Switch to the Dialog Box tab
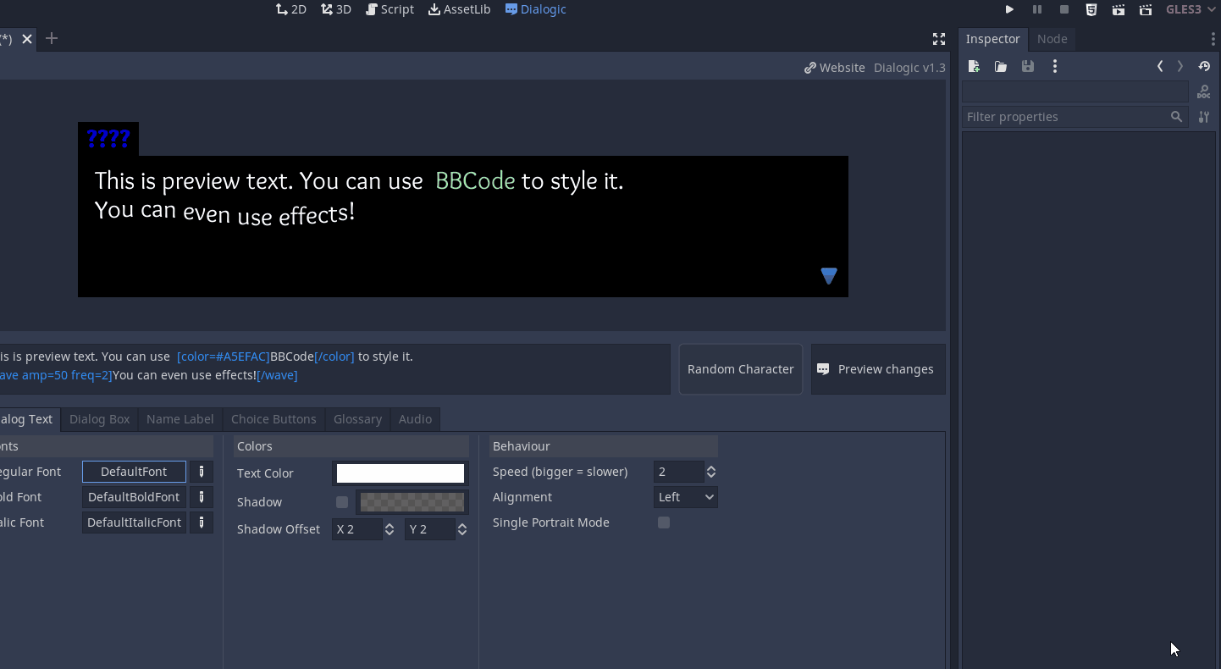Image resolution: width=1221 pixels, height=669 pixels. point(99,418)
